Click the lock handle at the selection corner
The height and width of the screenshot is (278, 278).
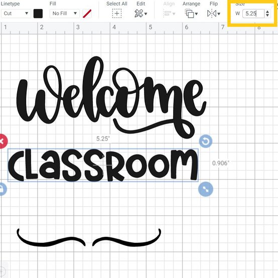tap(3, 189)
